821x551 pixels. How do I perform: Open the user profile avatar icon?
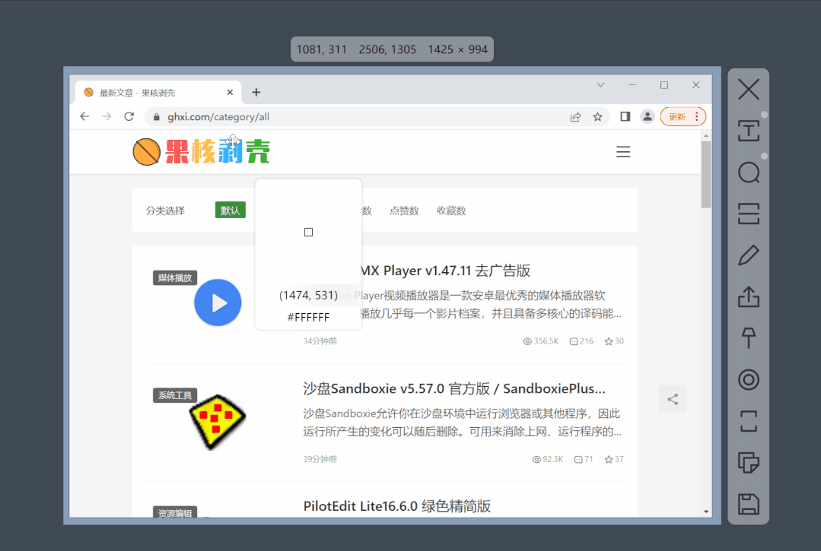click(x=648, y=116)
